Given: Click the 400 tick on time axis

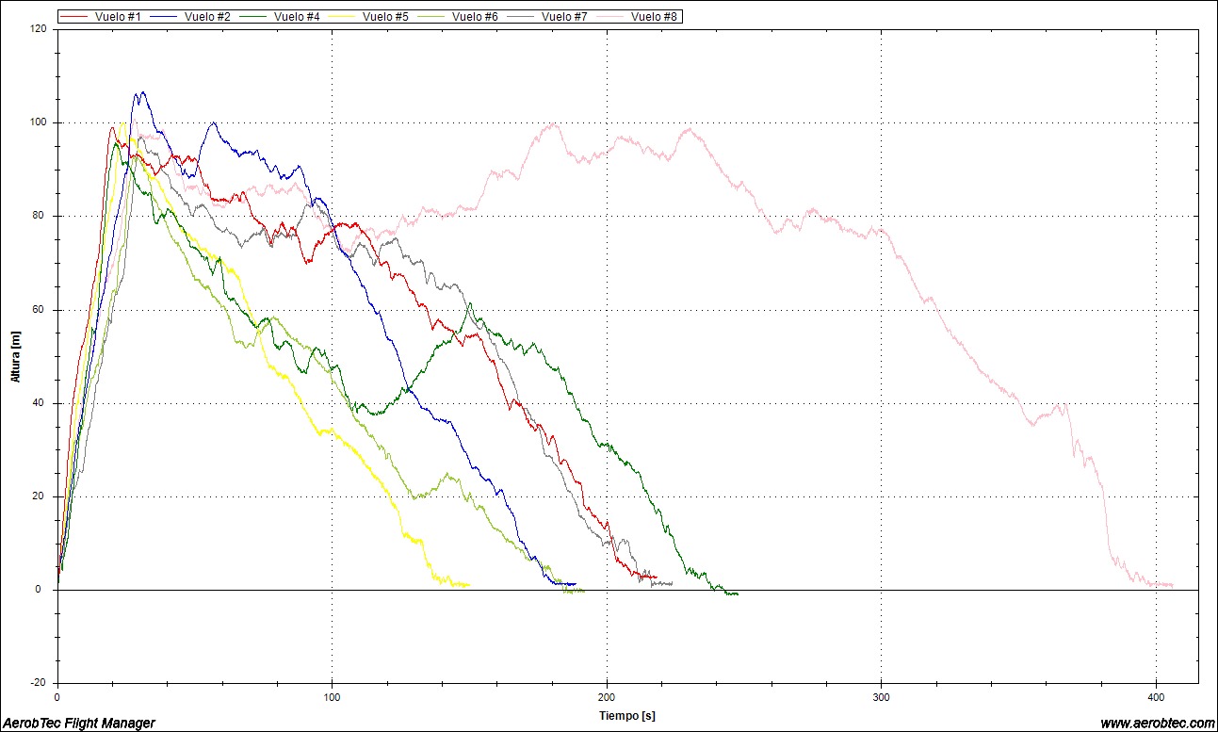Looking at the screenshot, I should [x=1156, y=697].
